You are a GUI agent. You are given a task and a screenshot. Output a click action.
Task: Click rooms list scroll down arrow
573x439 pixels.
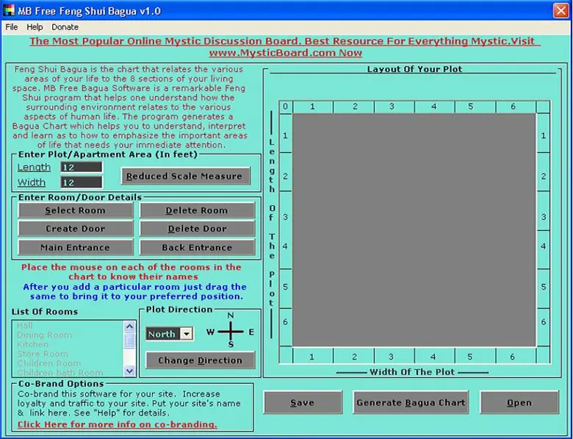point(129,371)
